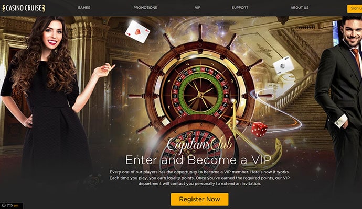Select About Us in navigation
This screenshot has width=362, height=209.
[x=300, y=8]
